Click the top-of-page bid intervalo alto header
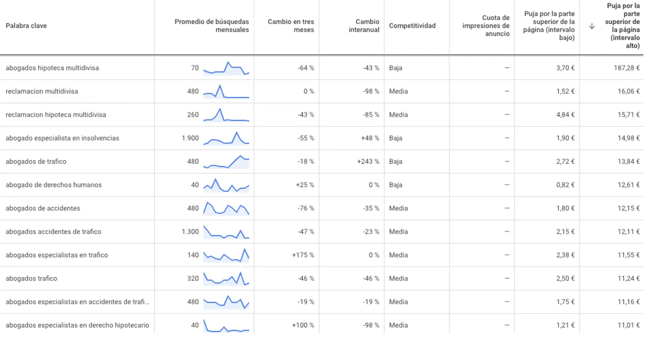Screen dimensions: 645x337 pos(623,26)
